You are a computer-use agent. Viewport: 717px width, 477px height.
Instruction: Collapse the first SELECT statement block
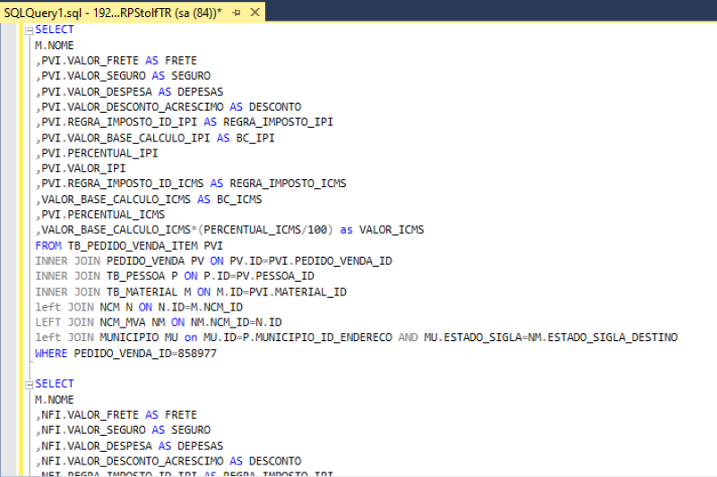coord(30,30)
